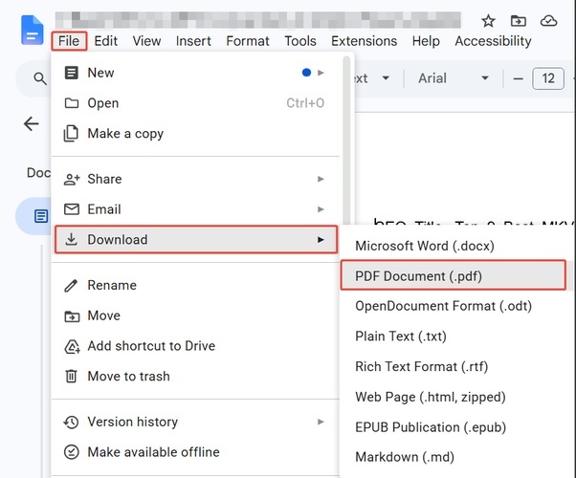Open the paragraph style dropdown arrow
This screenshot has width=576, height=478.
tap(386, 78)
